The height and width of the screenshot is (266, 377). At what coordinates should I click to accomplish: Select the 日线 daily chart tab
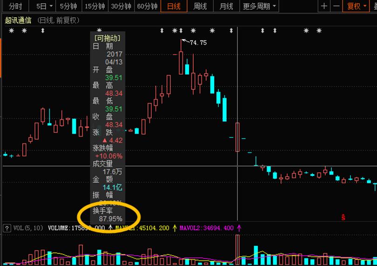[x=174, y=6]
